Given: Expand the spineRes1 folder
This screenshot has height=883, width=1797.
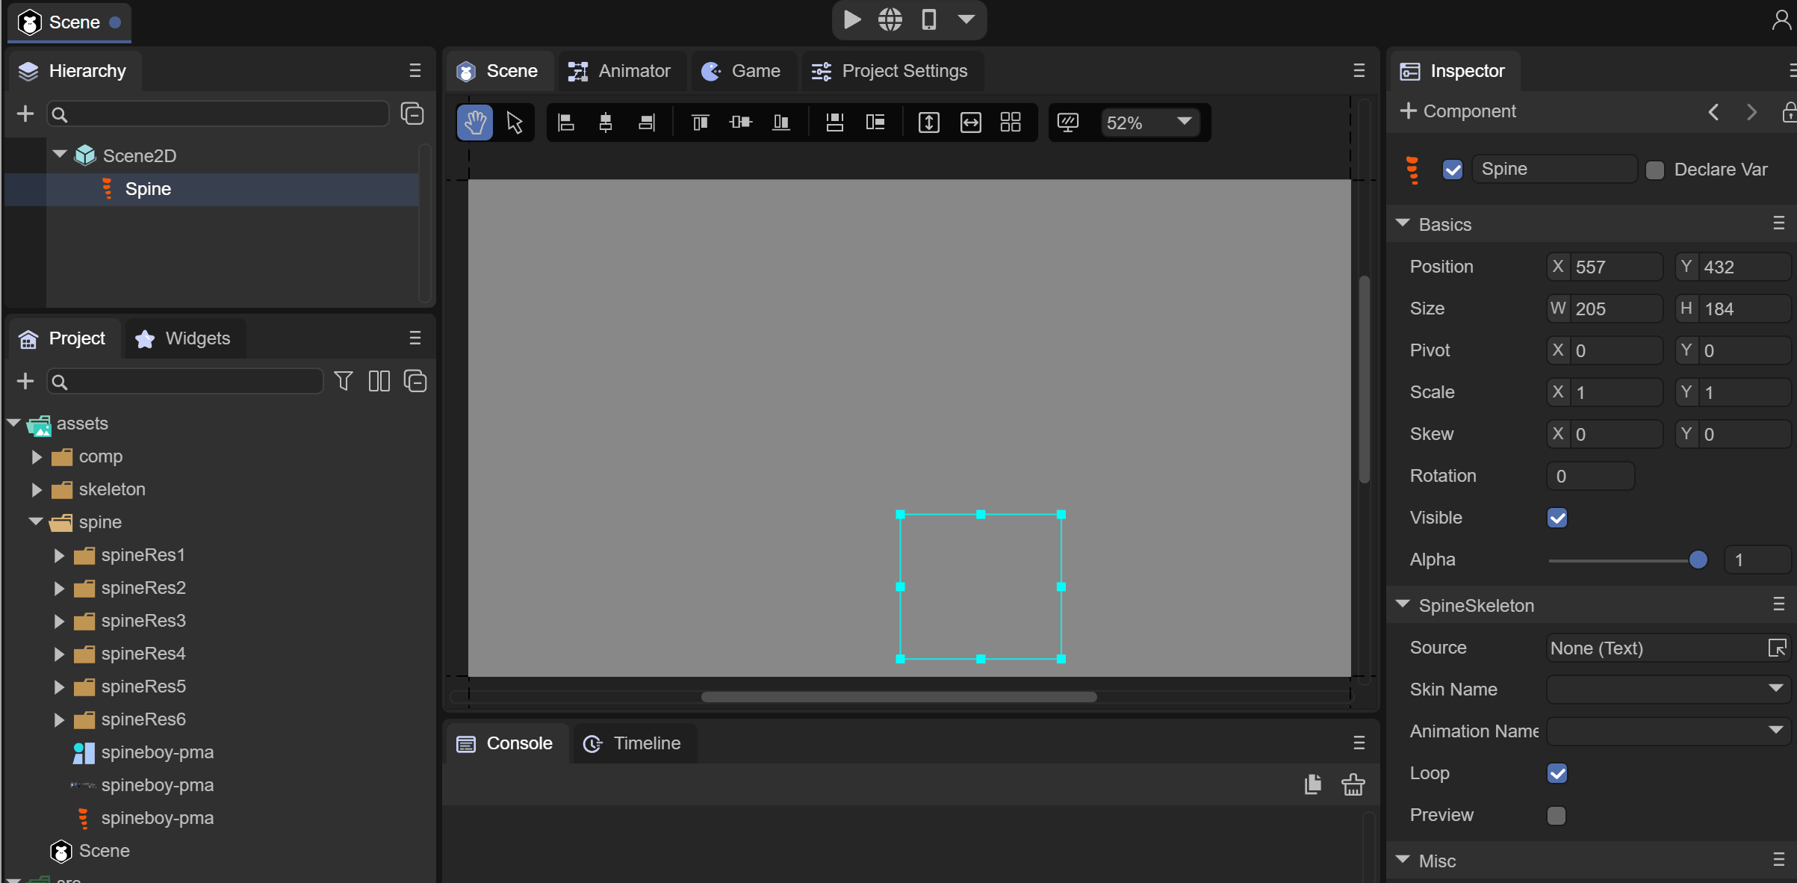Looking at the screenshot, I should click(59, 555).
